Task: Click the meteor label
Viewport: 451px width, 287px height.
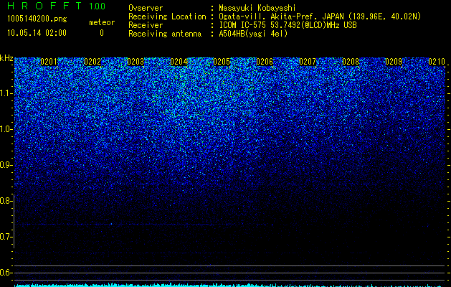Action: [102, 22]
